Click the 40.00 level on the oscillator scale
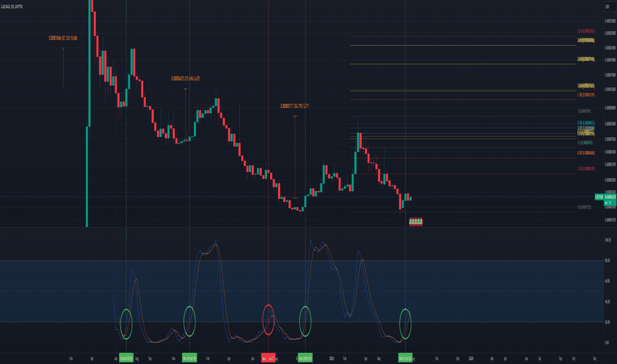This screenshot has height=364, width=617. click(607, 301)
